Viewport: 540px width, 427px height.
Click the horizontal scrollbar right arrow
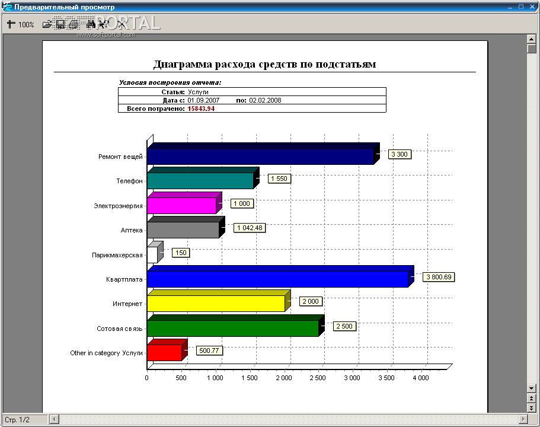pyautogui.click(x=523, y=419)
